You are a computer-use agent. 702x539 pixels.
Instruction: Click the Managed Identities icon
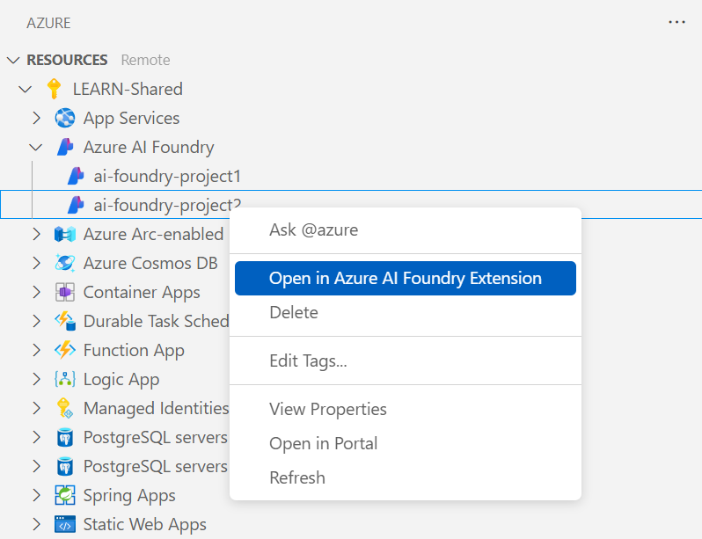coord(65,408)
